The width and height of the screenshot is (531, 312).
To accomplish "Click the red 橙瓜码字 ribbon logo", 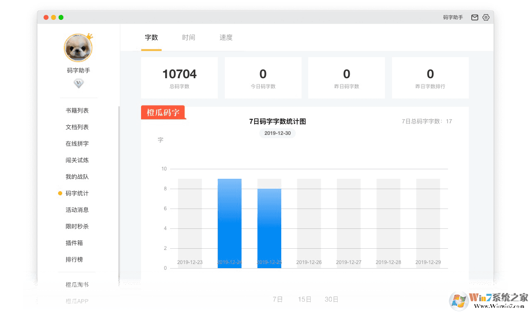I will (x=162, y=112).
